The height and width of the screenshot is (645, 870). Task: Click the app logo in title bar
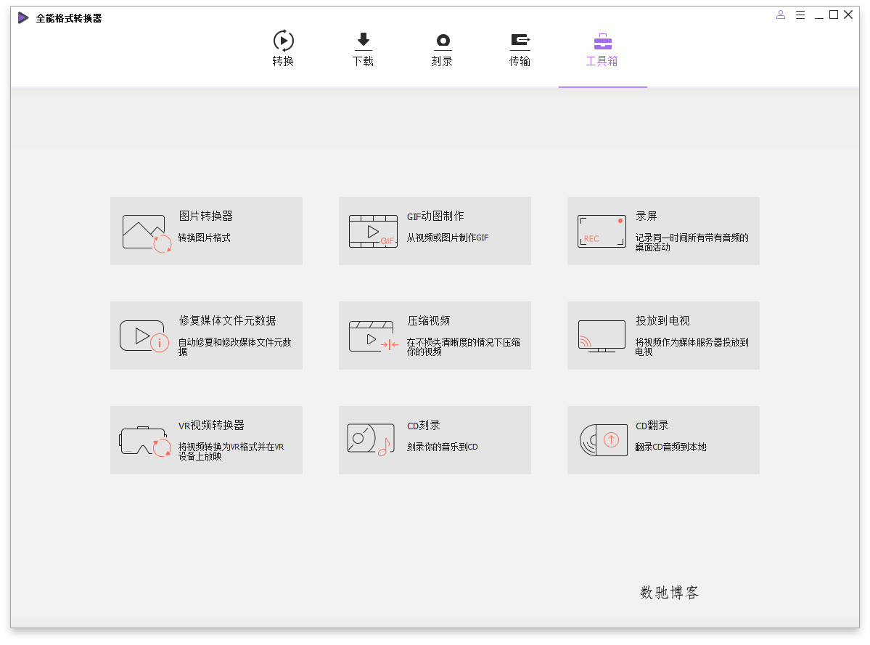point(22,17)
